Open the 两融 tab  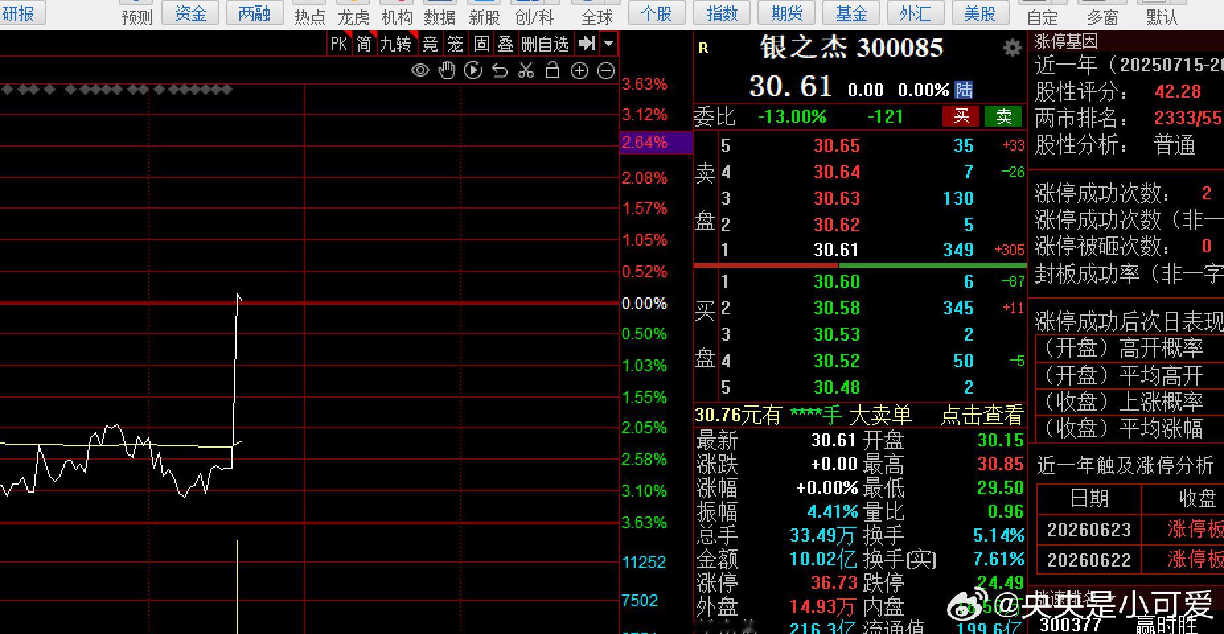coord(254,13)
